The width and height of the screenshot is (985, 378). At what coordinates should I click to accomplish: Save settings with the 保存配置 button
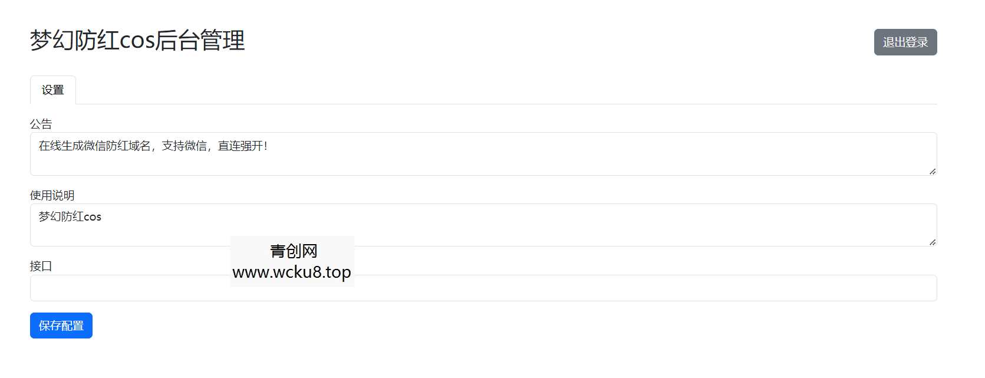(61, 326)
